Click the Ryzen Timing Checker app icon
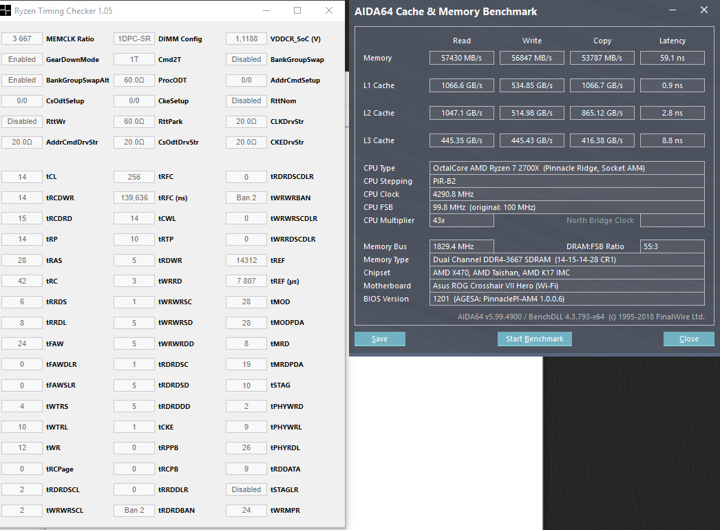The image size is (720, 530). pyautogui.click(x=5, y=10)
